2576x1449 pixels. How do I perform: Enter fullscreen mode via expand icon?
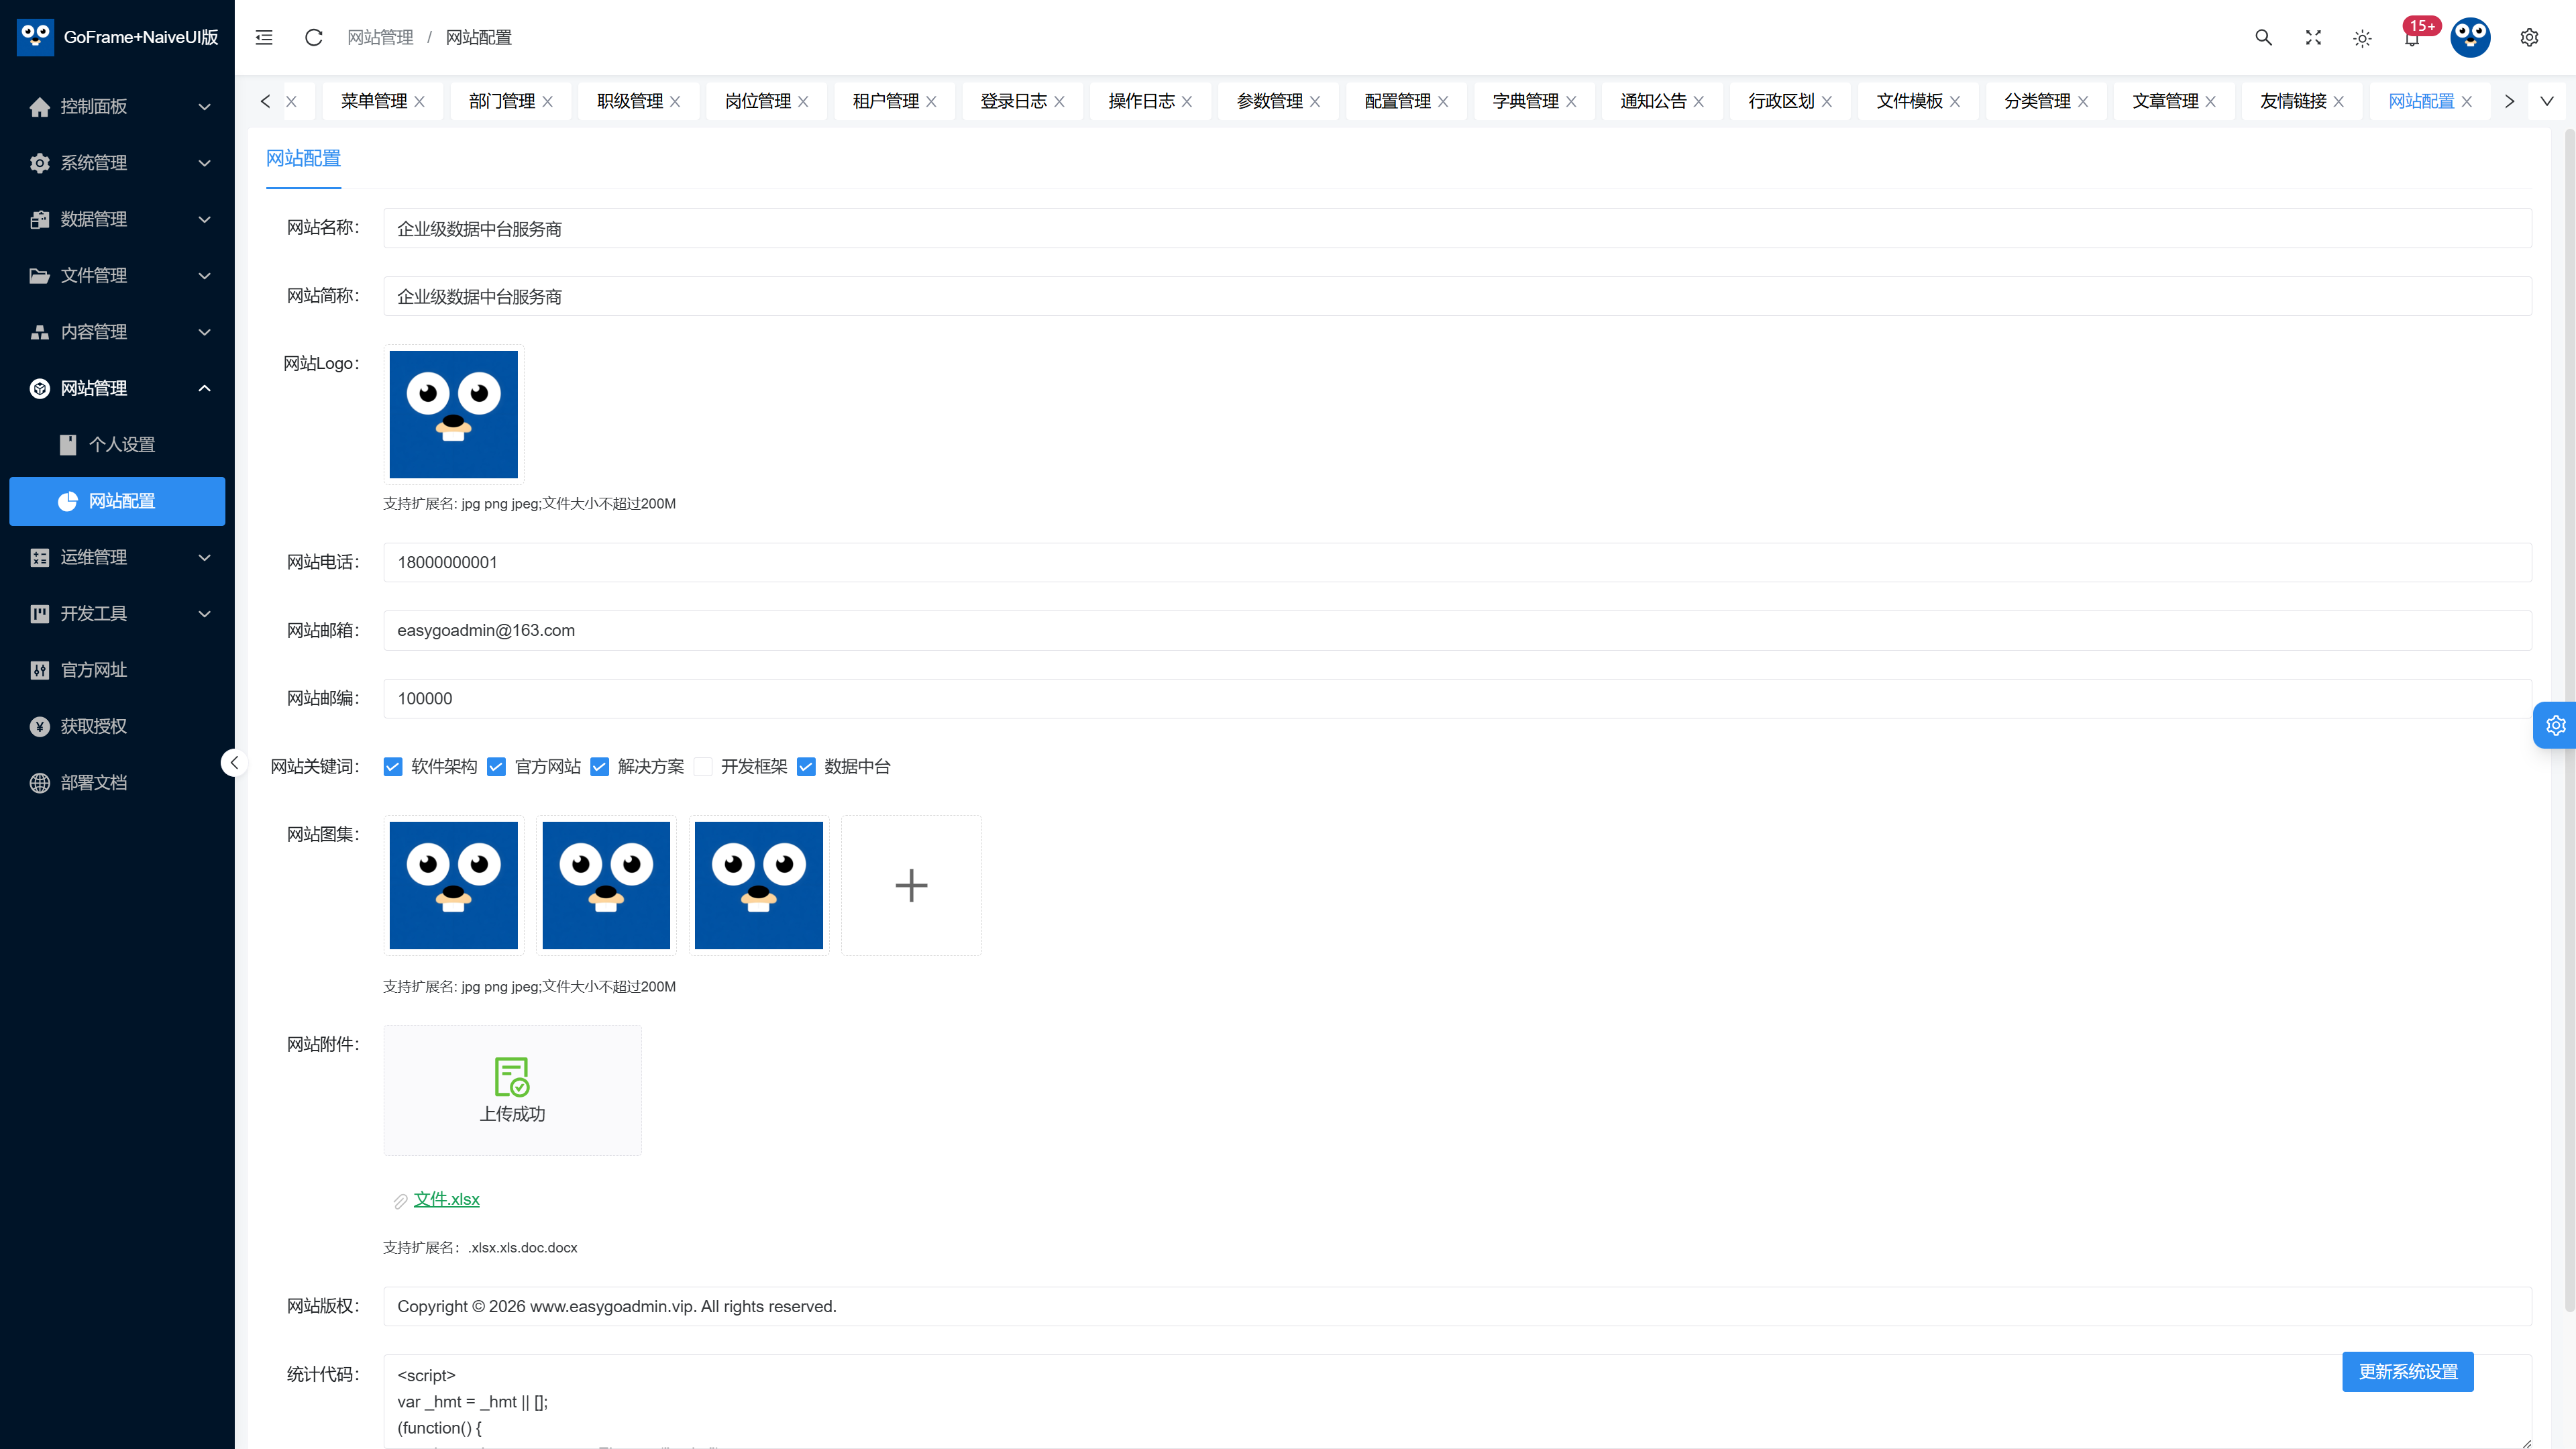(2313, 37)
